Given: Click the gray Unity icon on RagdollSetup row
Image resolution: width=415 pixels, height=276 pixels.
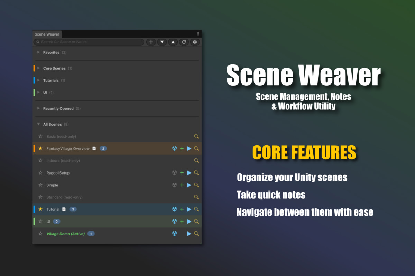Looking at the screenshot, I should [x=175, y=173].
